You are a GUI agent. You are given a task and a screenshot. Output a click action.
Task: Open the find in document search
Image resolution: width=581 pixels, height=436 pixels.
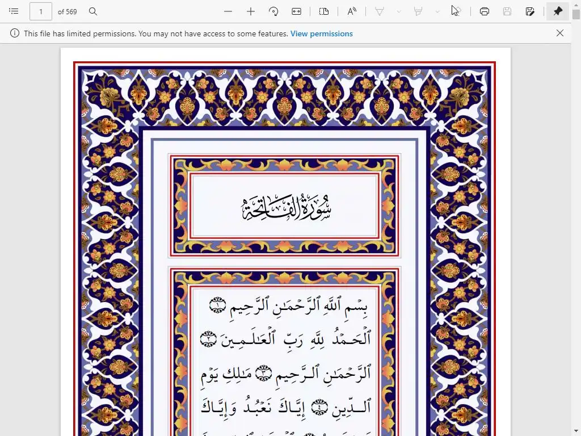93,11
